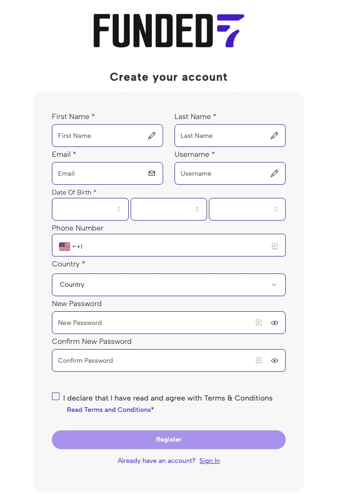
Task: Check the Terms & Conditions agreement checkbox
Action: tap(56, 396)
